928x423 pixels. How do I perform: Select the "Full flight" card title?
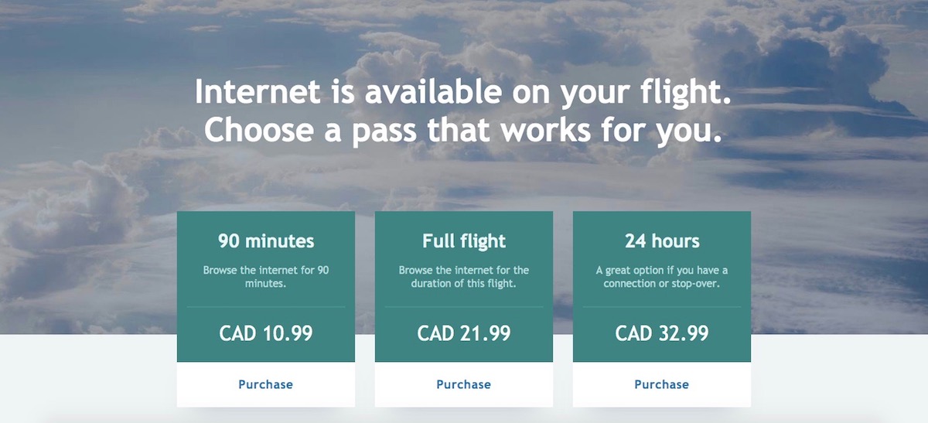coord(464,241)
